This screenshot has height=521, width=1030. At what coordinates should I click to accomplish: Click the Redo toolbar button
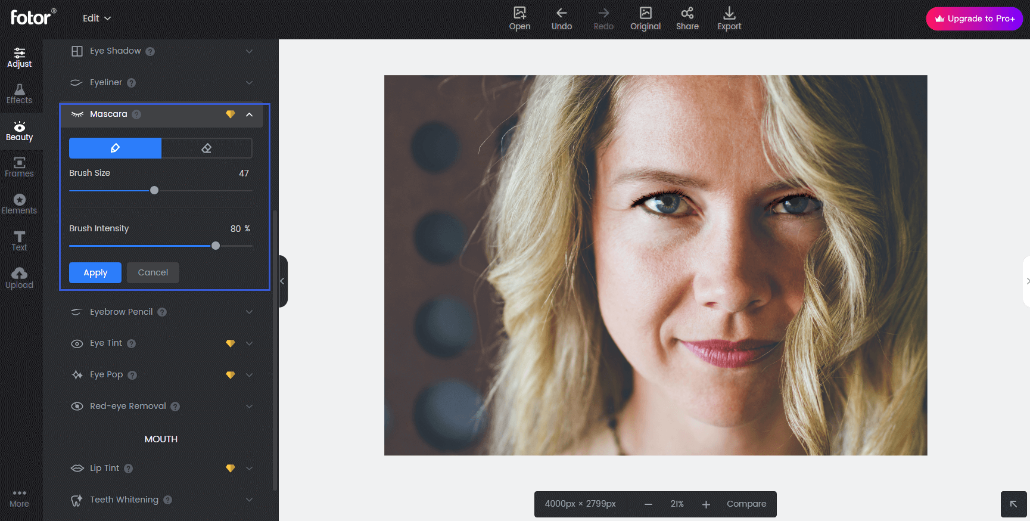603,18
